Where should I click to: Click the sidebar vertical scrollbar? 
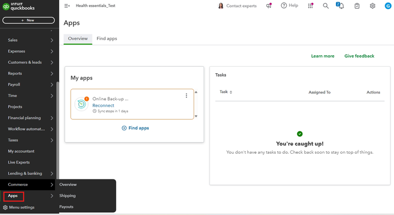pyautogui.click(x=57, y=130)
